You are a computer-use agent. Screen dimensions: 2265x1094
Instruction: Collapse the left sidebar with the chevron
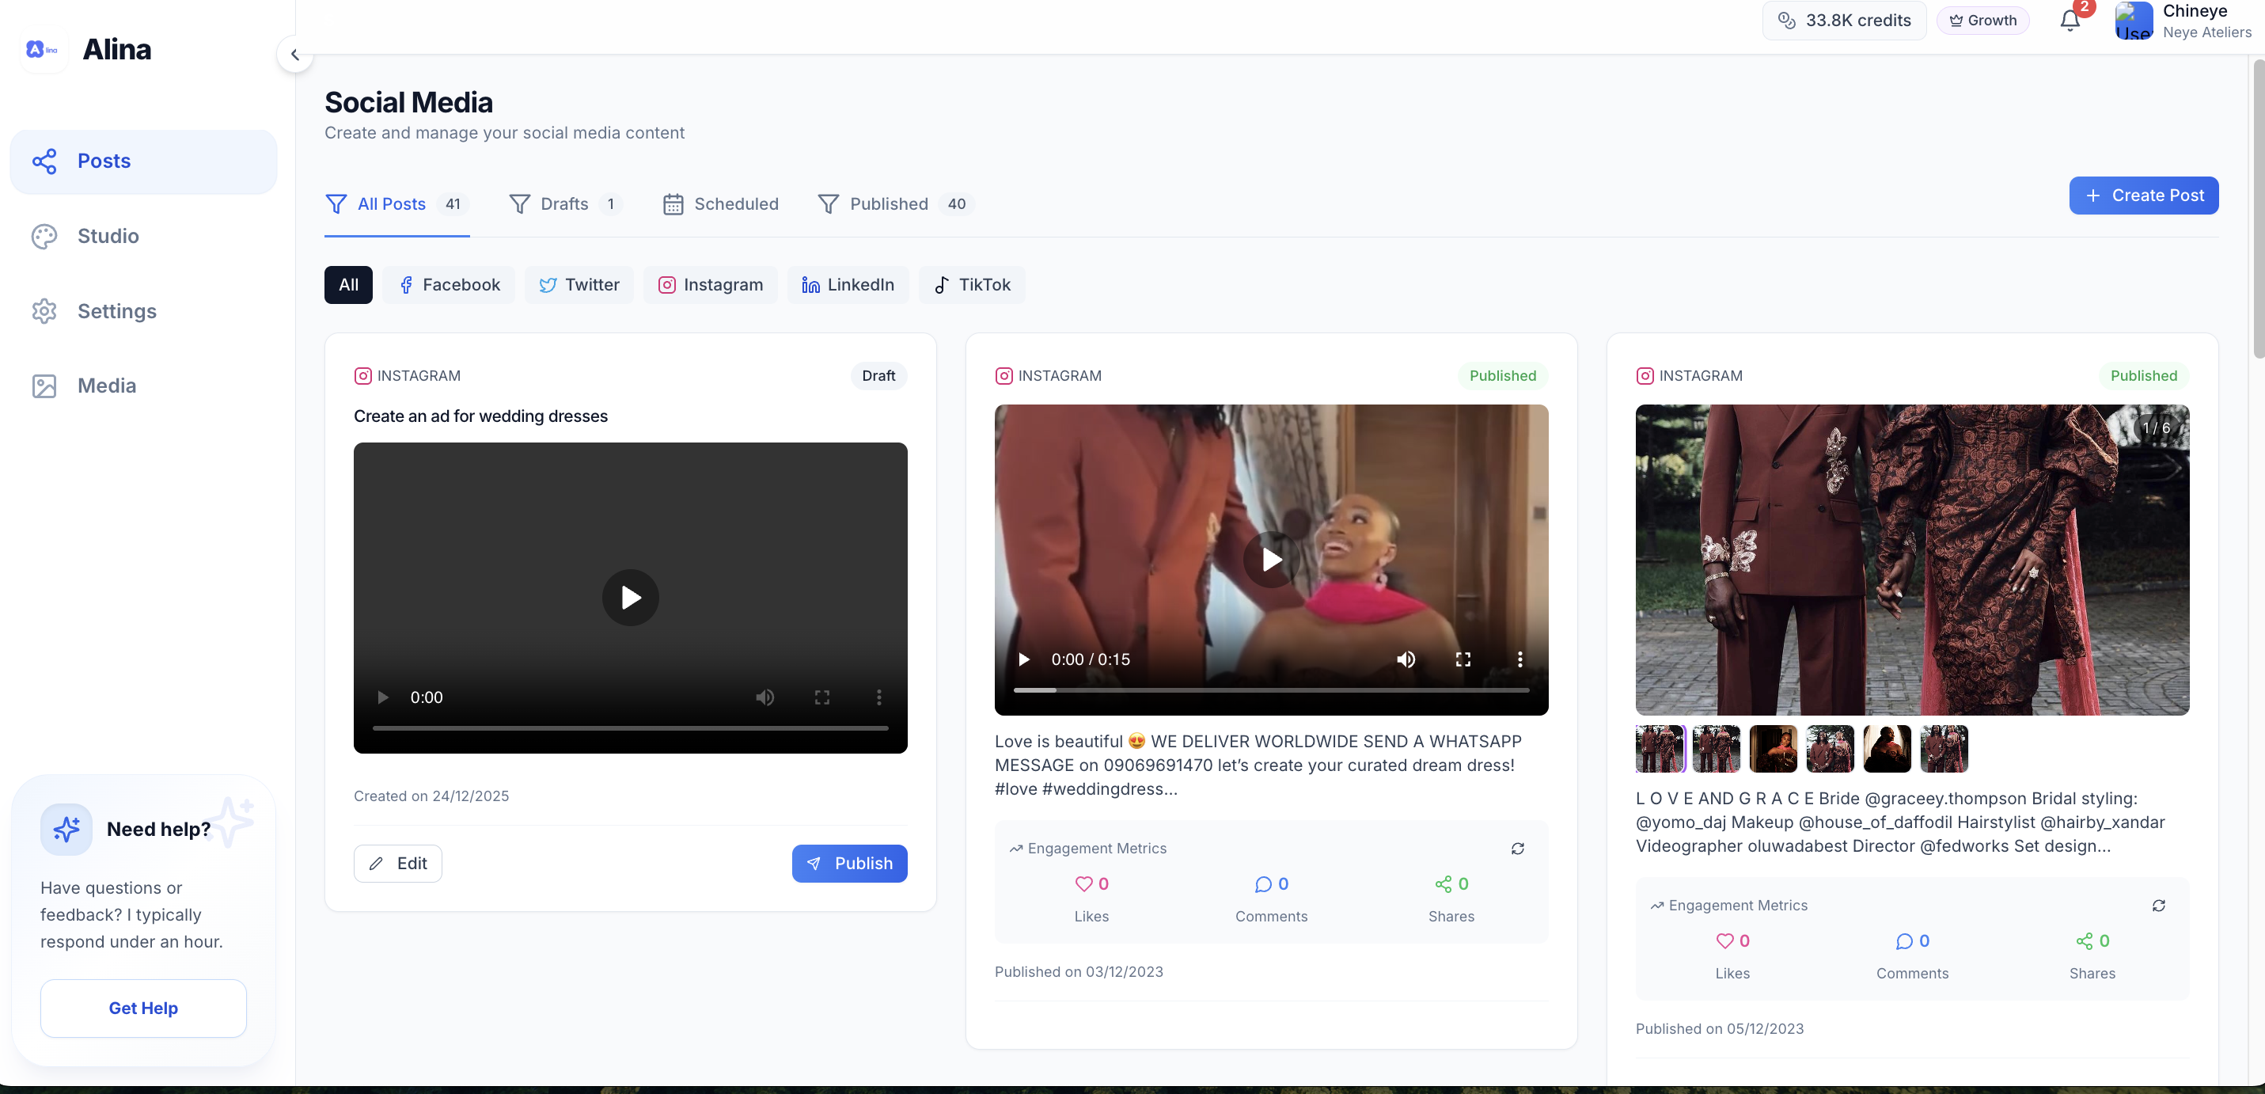click(294, 54)
